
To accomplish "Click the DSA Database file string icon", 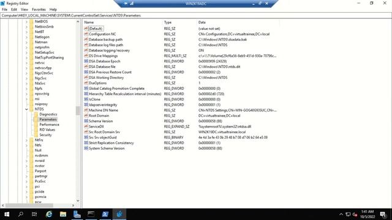I will [x=86, y=67].
